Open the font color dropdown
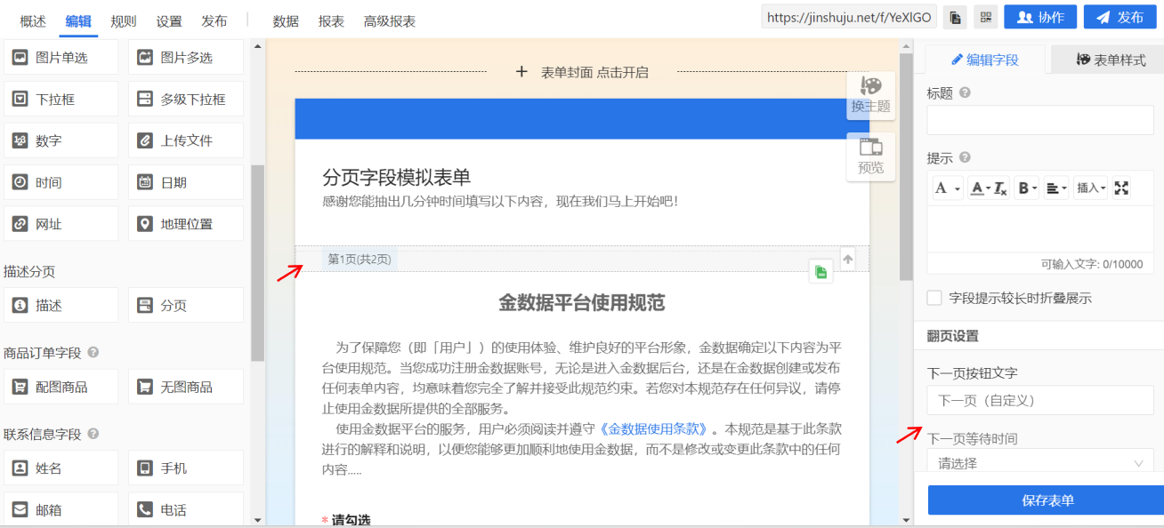1164x528 pixels. point(980,188)
